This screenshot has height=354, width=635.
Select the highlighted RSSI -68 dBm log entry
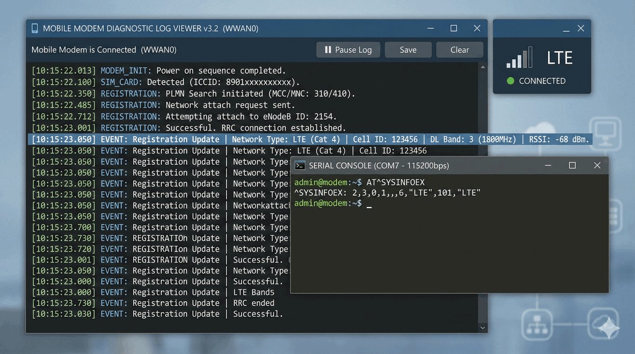[x=310, y=139]
